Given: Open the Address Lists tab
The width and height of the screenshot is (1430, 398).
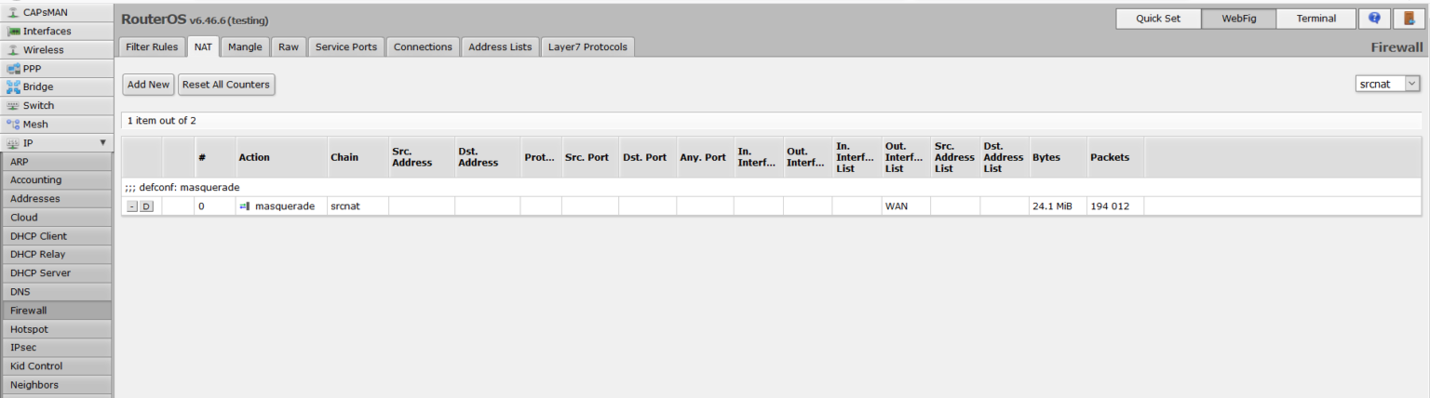Looking at the screenshot, I should click(500, 46).
